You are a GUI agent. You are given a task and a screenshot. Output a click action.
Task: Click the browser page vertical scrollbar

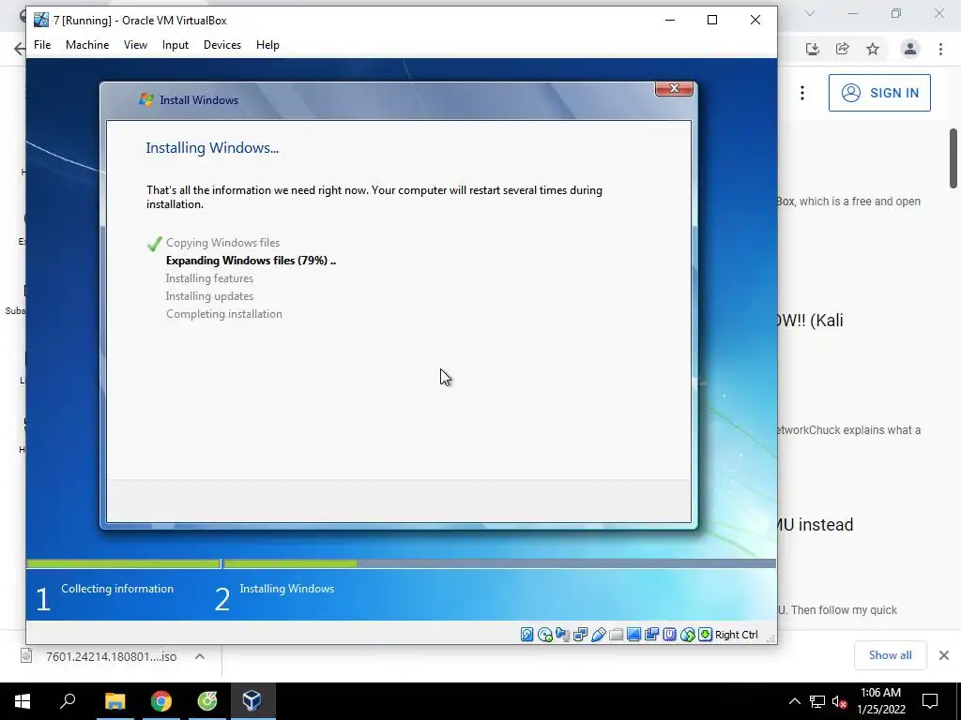[953, 158]
